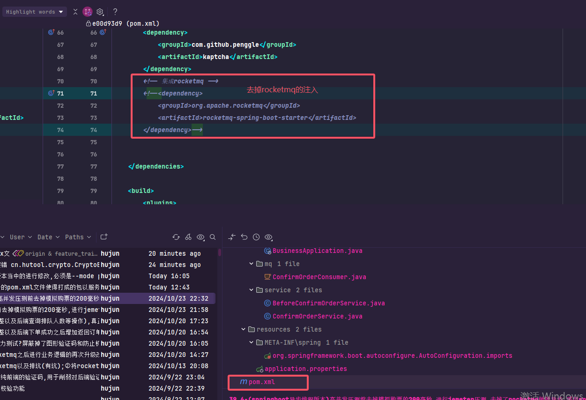Click expand/collapse all icon in changes toolbar
The width and height of the screenshot is (586, 400).
click(232, 237)
